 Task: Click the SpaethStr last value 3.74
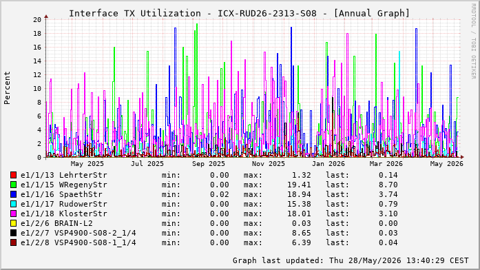click(x=388, y=194)
